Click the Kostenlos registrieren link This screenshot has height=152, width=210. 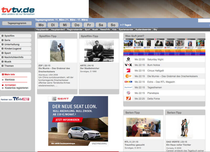17,88
